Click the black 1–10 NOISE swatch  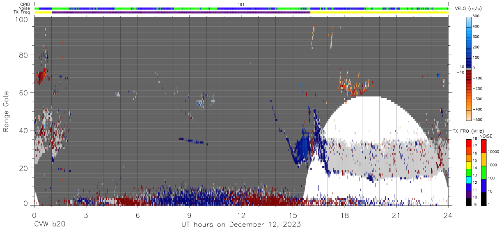click(483, 198)
